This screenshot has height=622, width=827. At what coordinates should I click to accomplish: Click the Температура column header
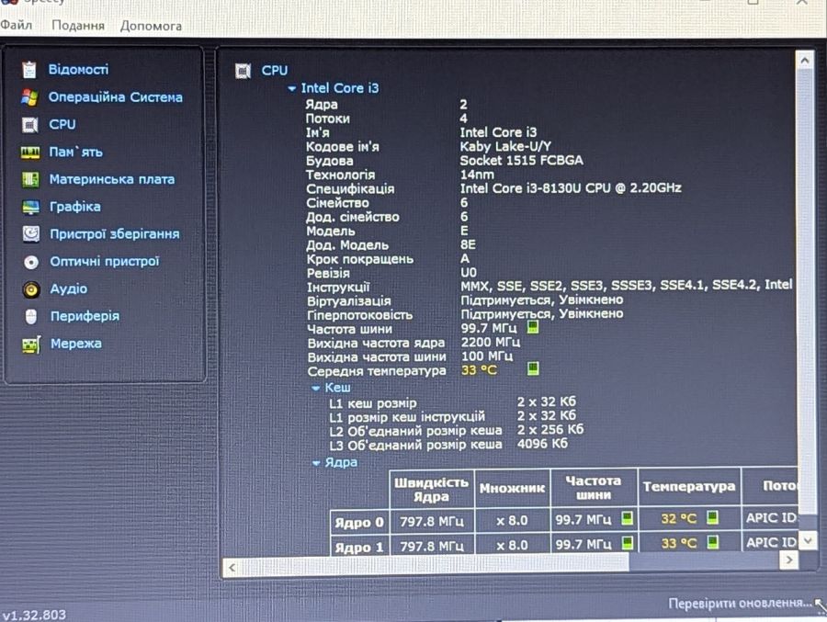(689, 487)
